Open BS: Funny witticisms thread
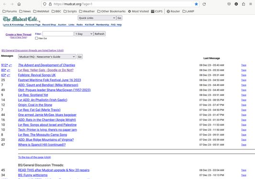The width and height of the screenshot is (255, 179). point(33,175)
